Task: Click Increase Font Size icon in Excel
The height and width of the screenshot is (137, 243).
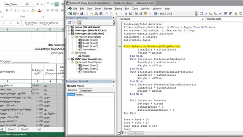Action: 38,4
